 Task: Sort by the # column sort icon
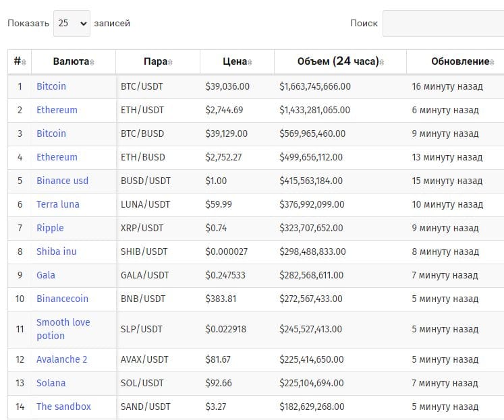(24, 62)
